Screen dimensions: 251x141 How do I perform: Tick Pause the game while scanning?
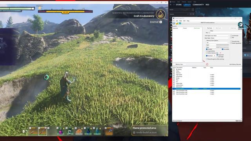click(x=207, y=59)
